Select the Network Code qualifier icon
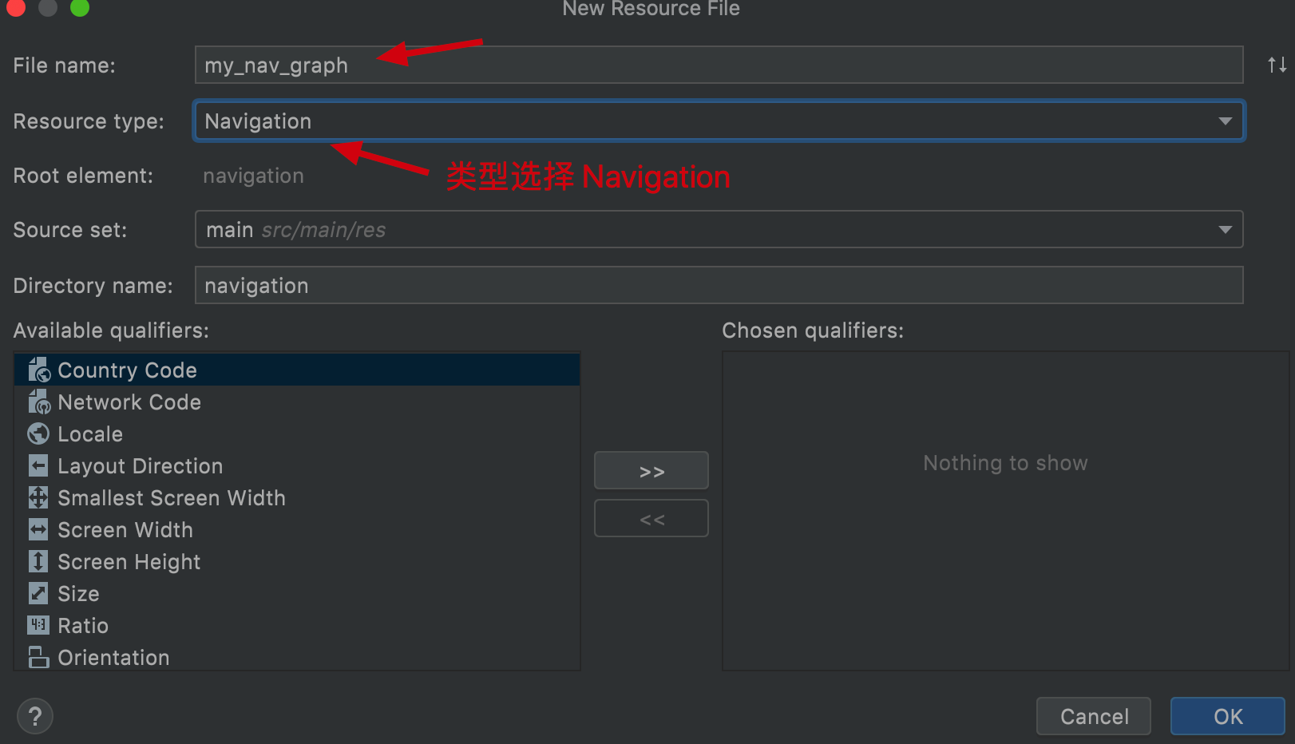The width and height of the screenshot is (1295, 744). tap(38, 402)
